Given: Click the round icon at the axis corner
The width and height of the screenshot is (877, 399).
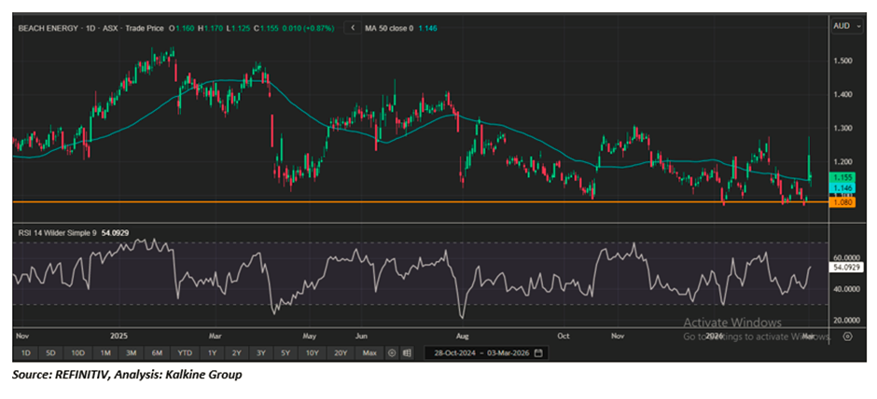Looking at the screenshot, I should [x=846, y=335].
